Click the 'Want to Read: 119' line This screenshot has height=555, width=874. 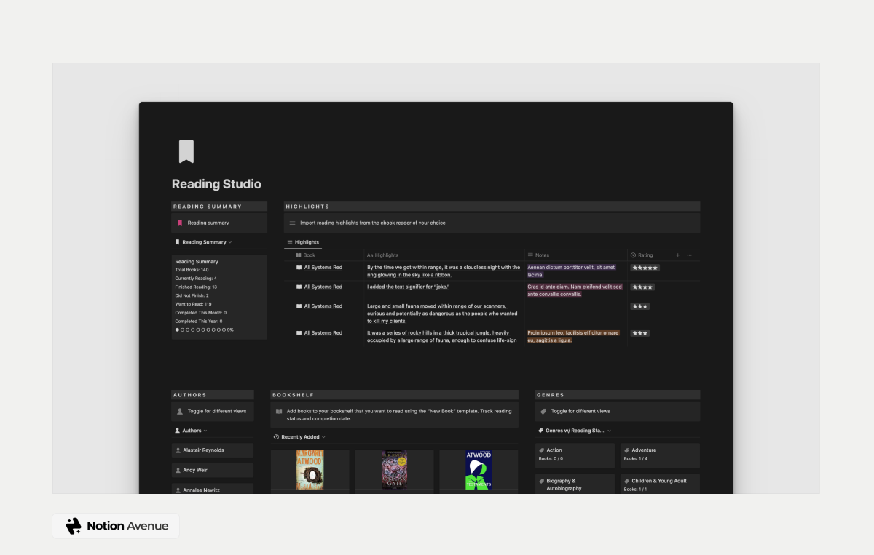(193, 304)
